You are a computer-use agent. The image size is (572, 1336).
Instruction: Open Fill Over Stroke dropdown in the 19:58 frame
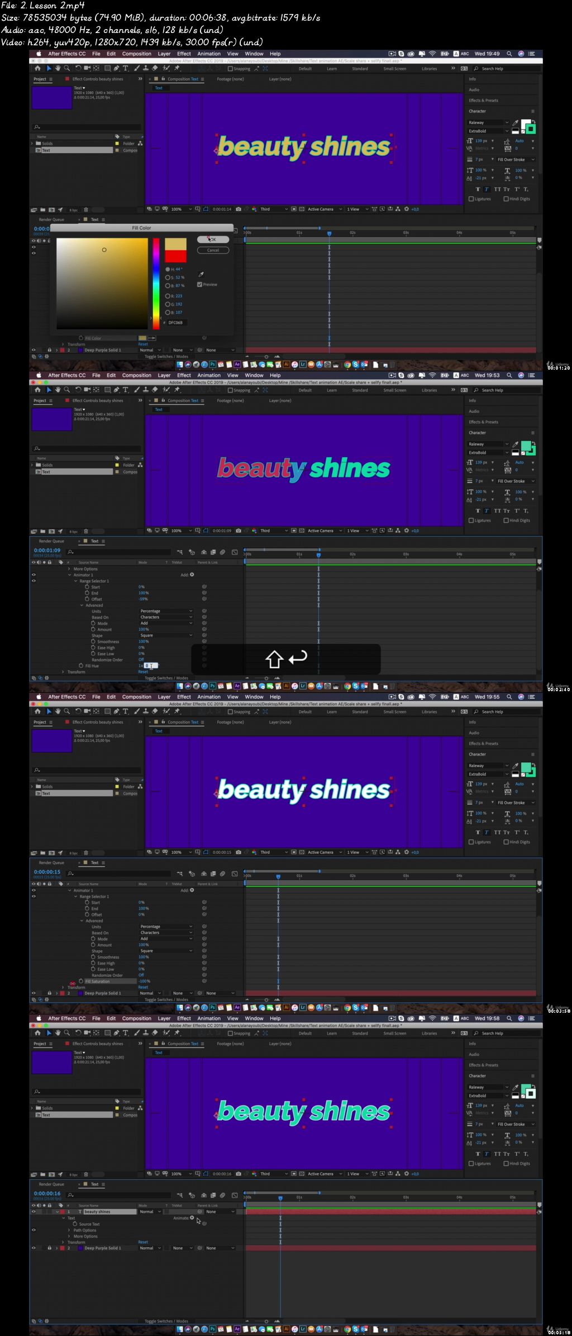pos(516,1124)
